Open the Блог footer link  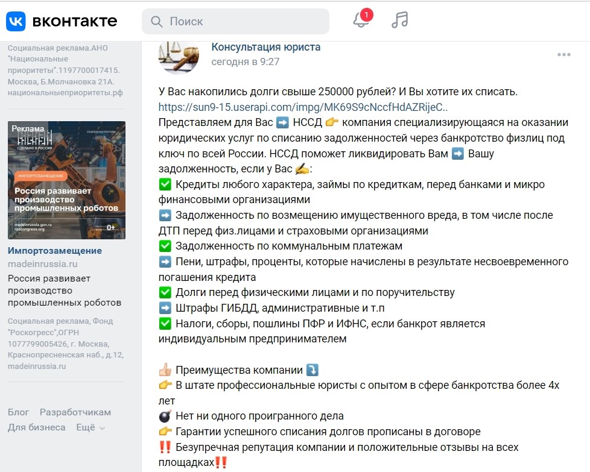18,412
